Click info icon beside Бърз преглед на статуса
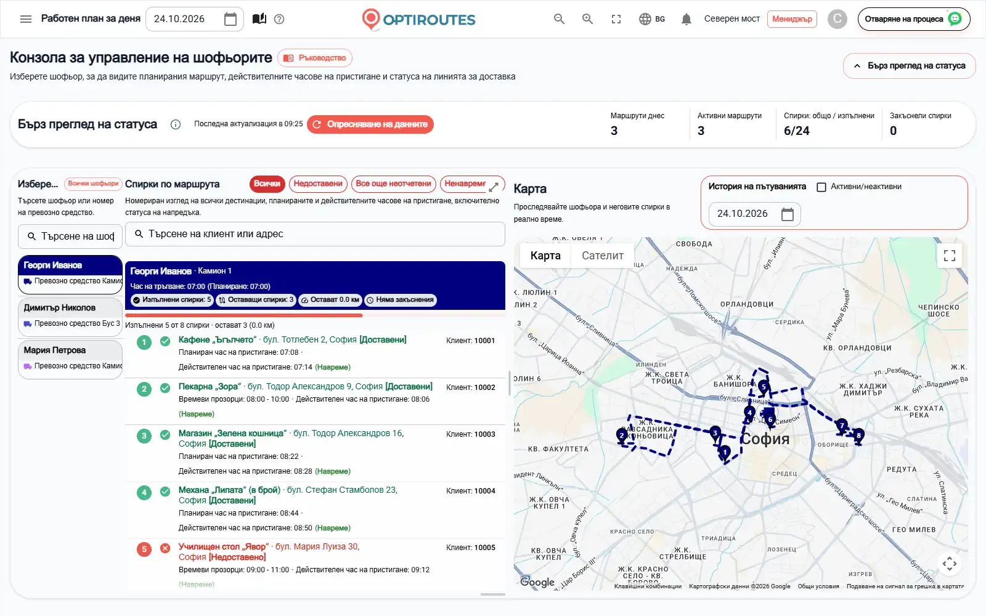 pos(176,124)
